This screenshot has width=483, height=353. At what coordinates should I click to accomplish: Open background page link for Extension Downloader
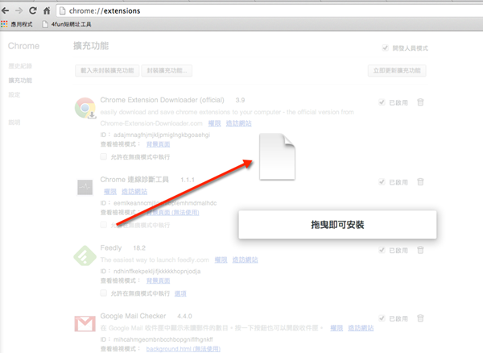158,144
